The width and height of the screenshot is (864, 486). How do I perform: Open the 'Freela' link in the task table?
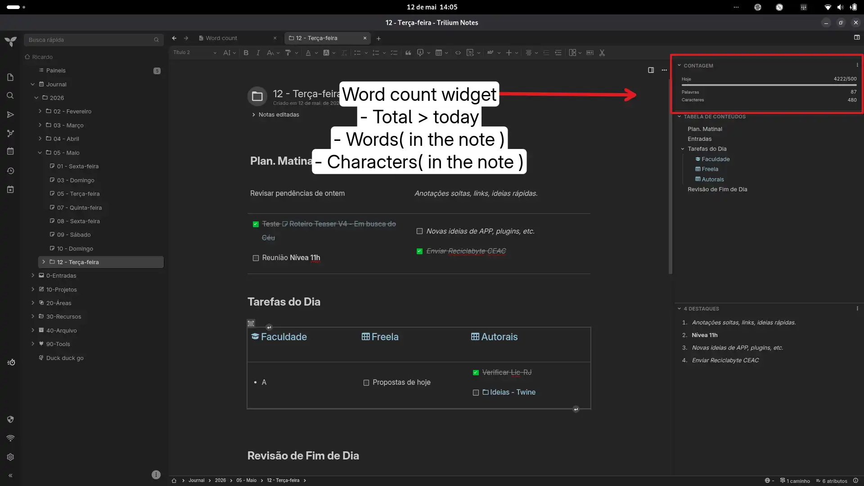click(x=380, y=337)
